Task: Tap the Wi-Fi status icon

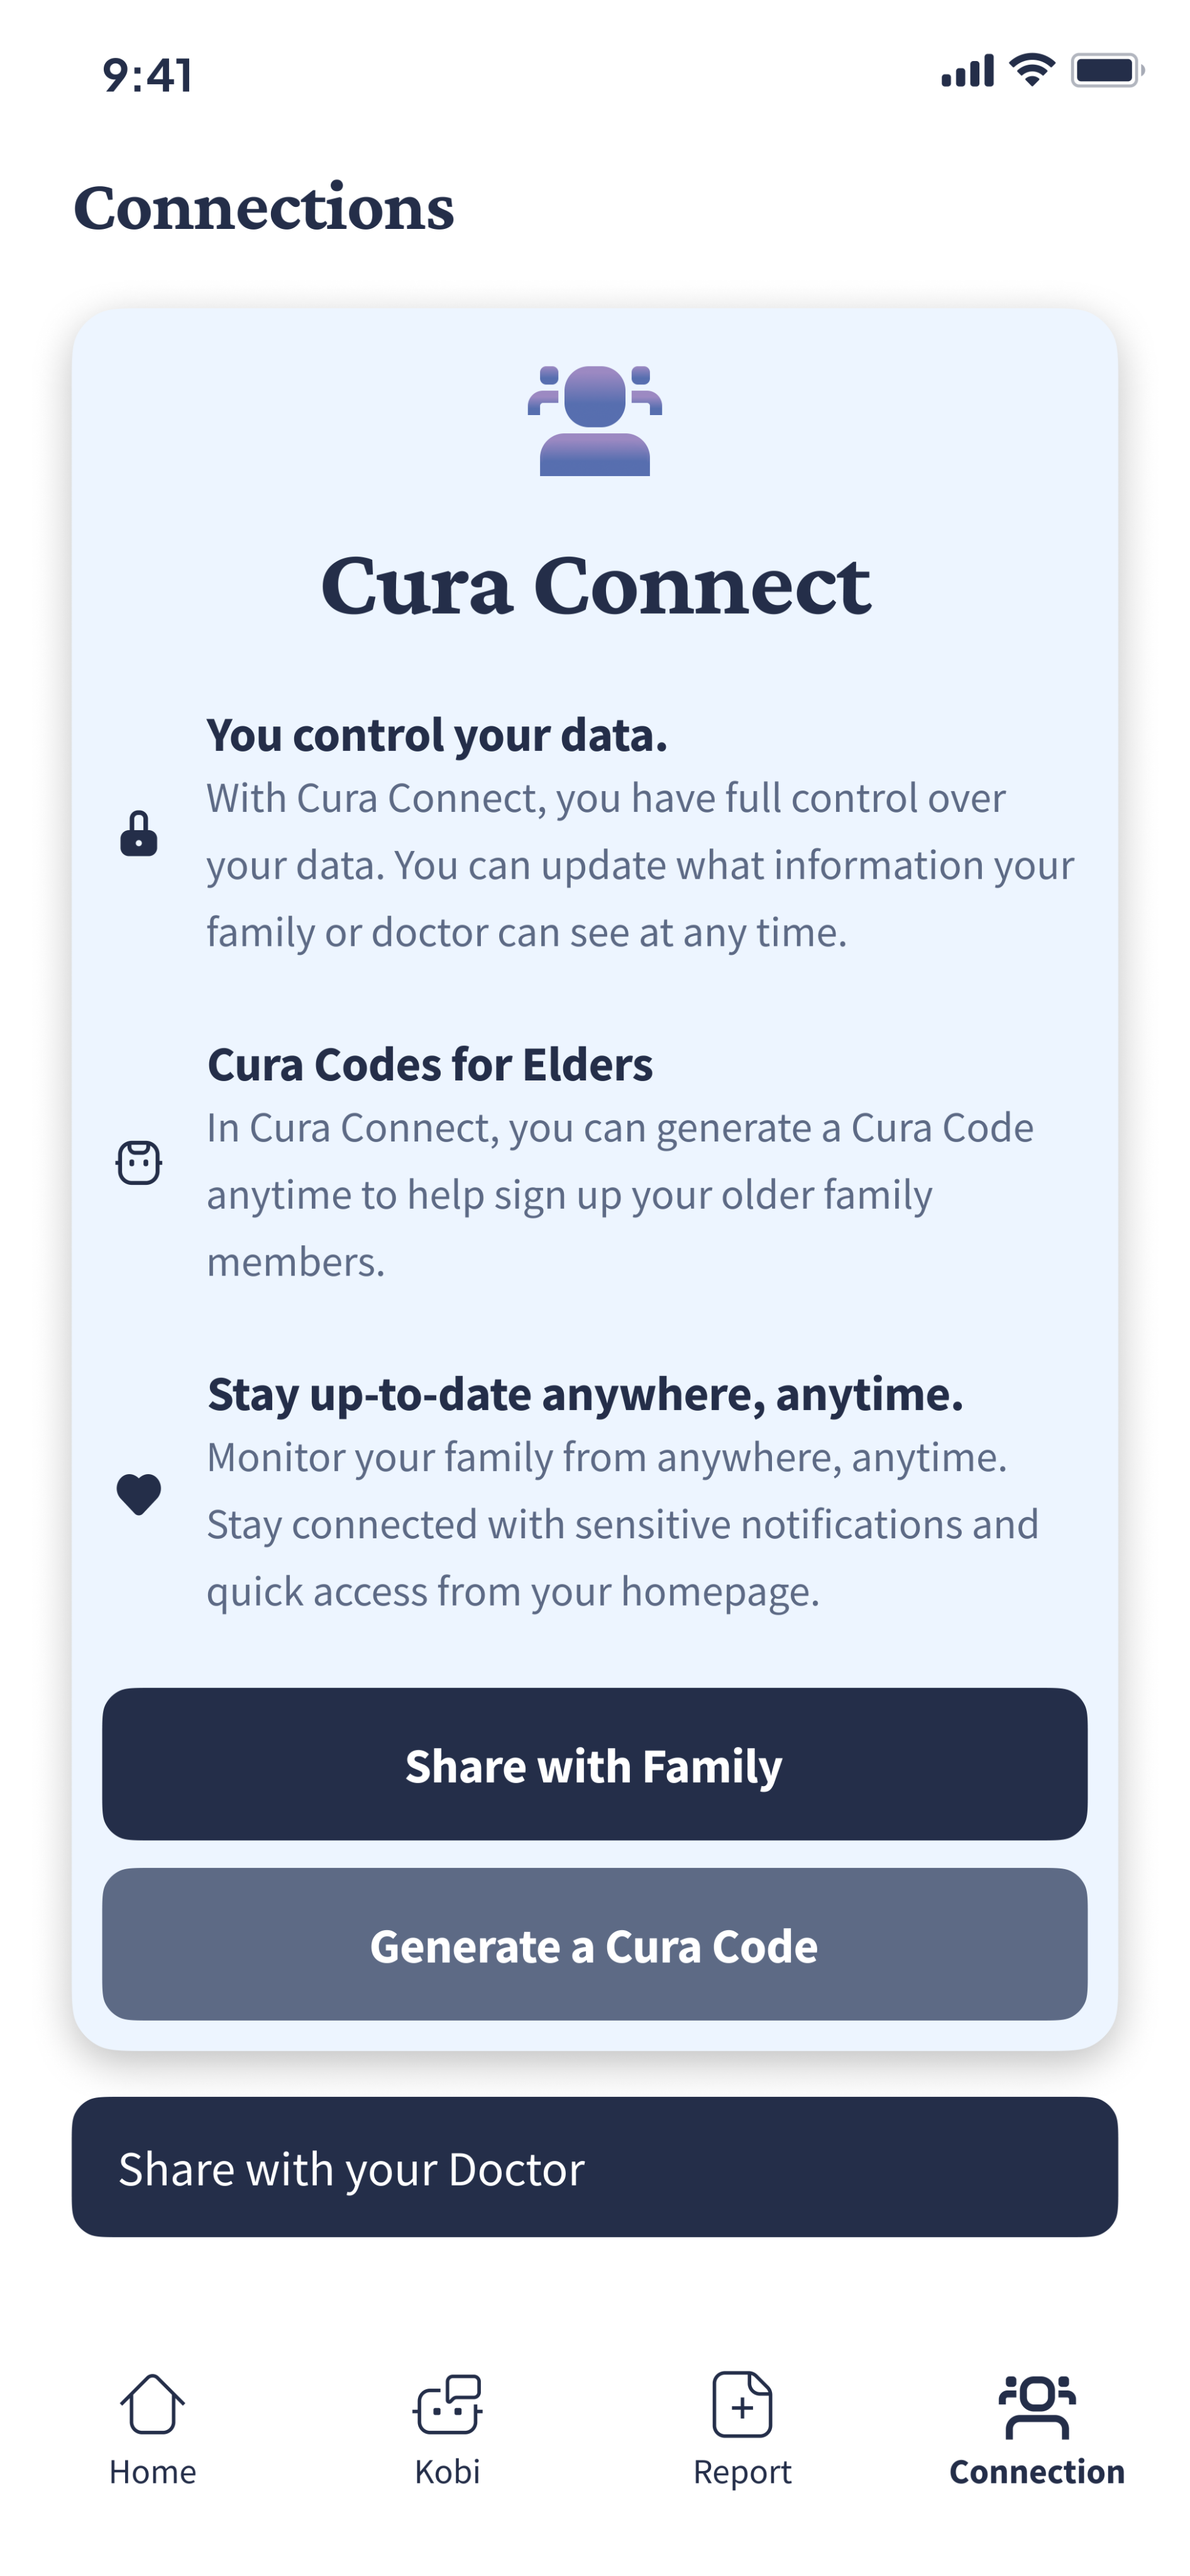Action: pos(1032,70)
